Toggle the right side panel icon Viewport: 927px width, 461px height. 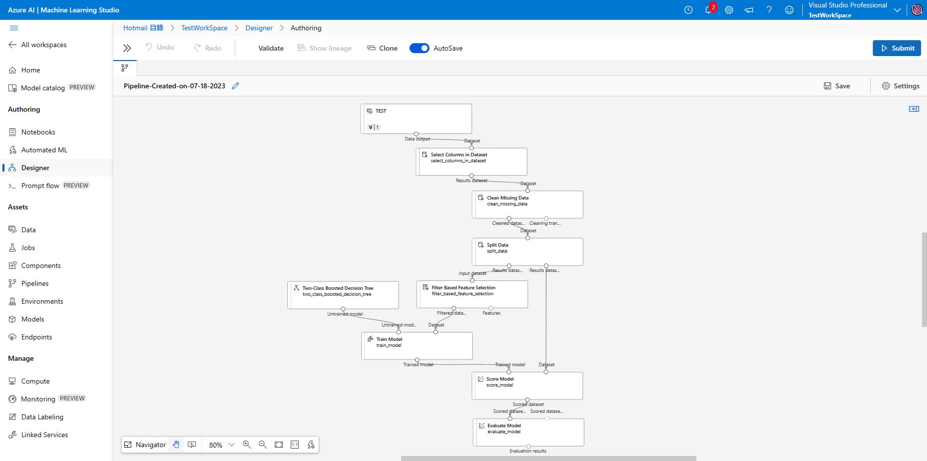point(914,109)
